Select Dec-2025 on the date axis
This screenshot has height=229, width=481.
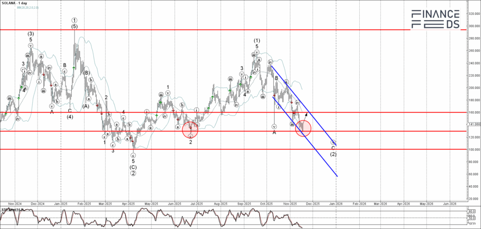pyautogui.click(x=312, y=204)
